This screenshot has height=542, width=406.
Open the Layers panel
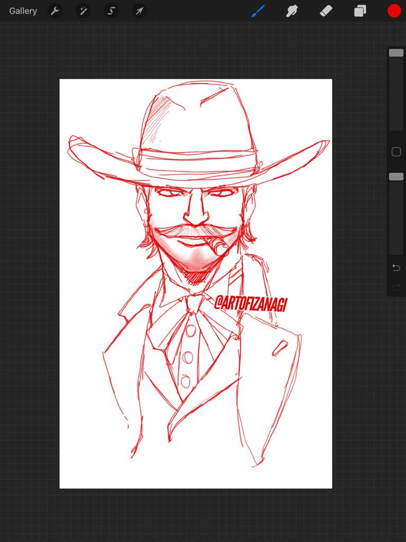tap(360, 11)
